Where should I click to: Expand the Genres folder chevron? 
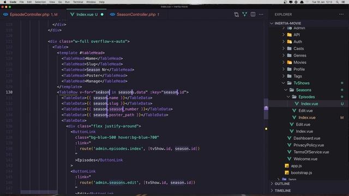284,56
